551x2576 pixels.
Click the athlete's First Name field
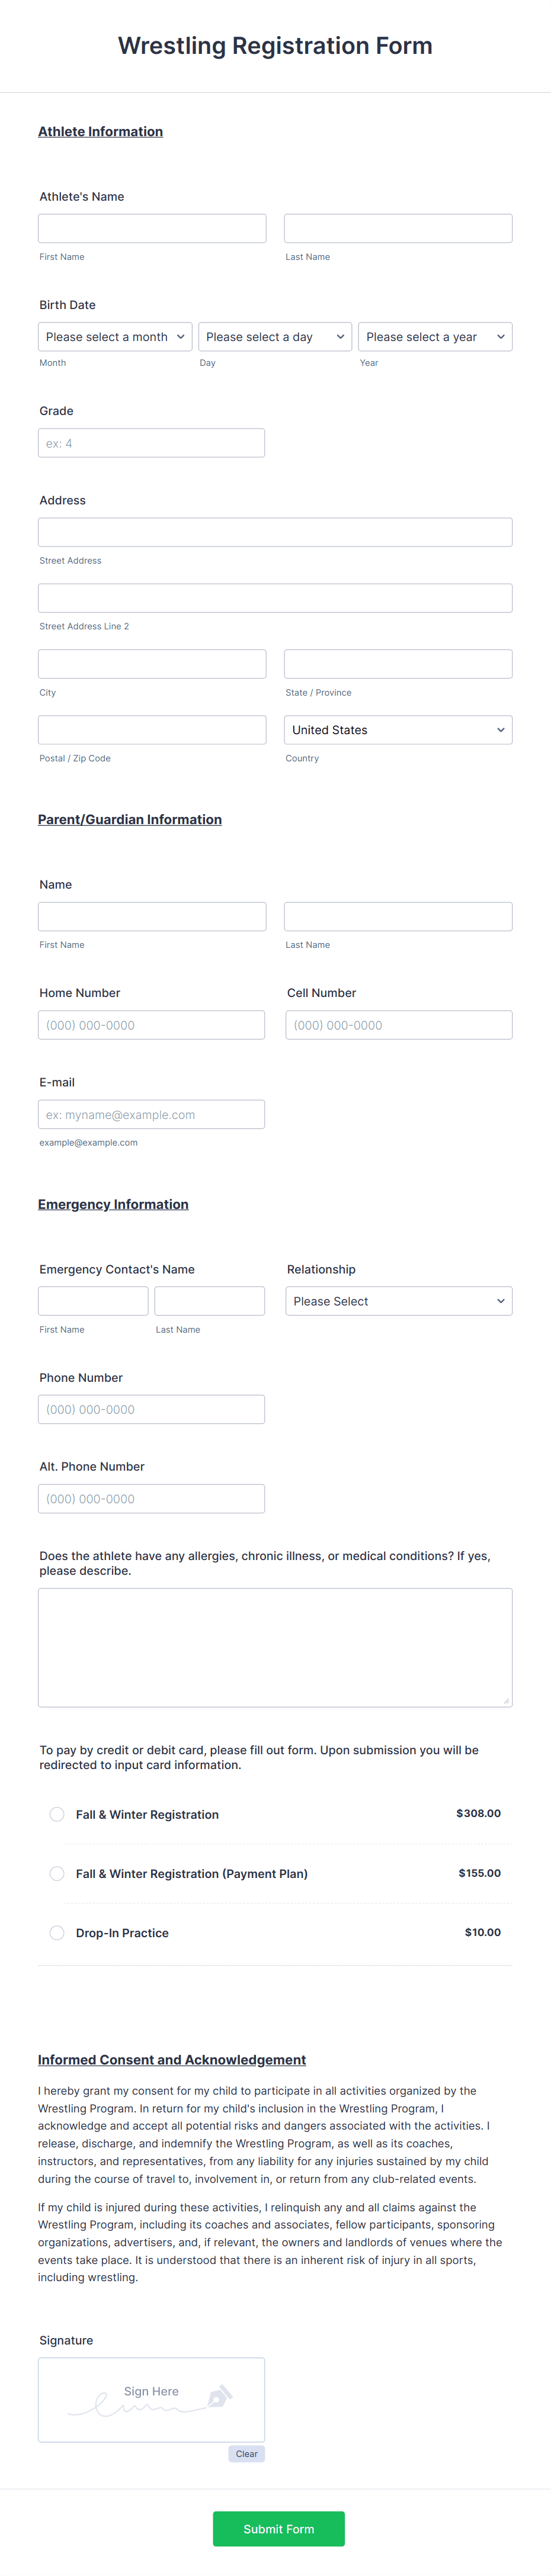151,227
